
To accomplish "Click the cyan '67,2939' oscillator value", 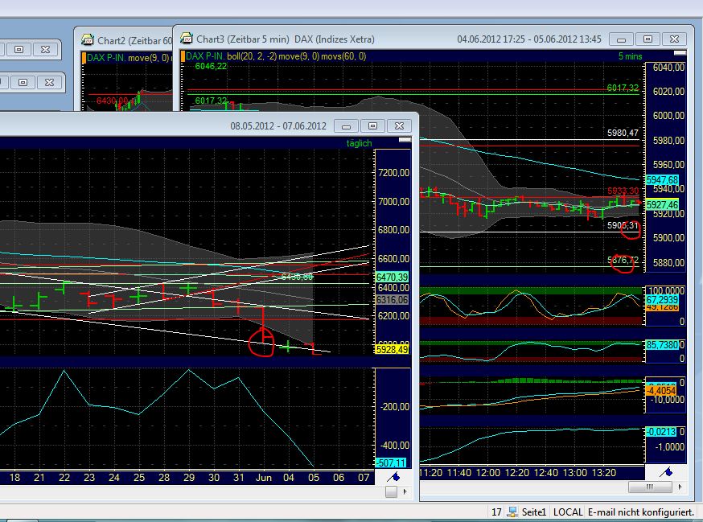I will [x=662, y=299].
